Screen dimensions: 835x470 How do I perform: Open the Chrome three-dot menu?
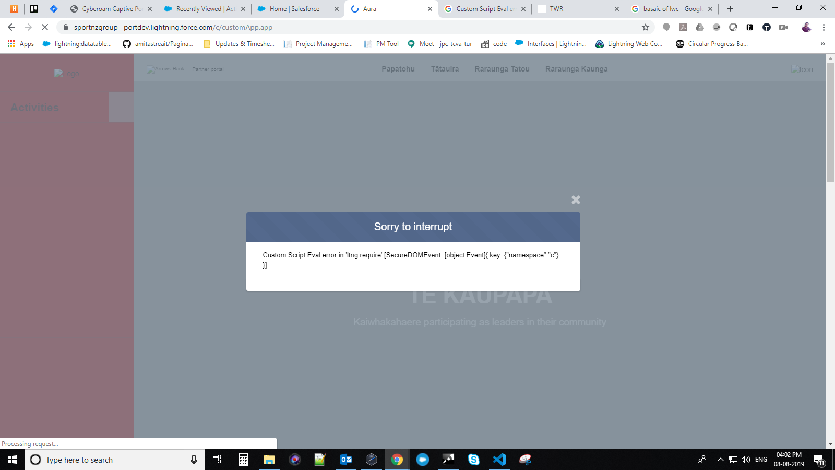point(825,27)
